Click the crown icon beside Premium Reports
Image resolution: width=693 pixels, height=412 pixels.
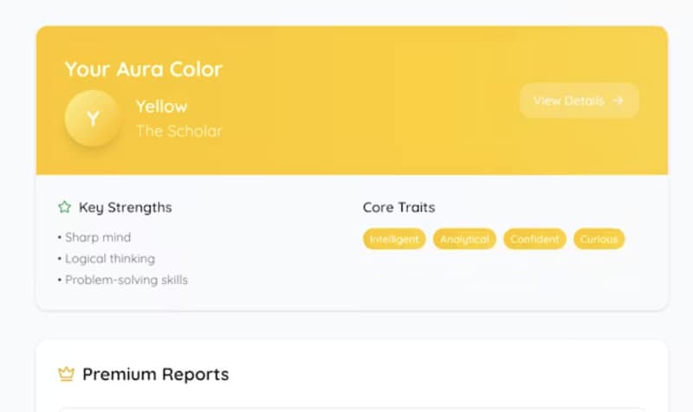point(67,374)
